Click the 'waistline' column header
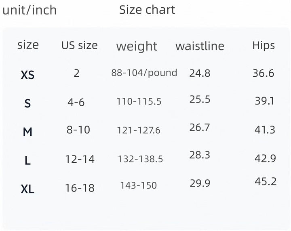 coord(200,46)
